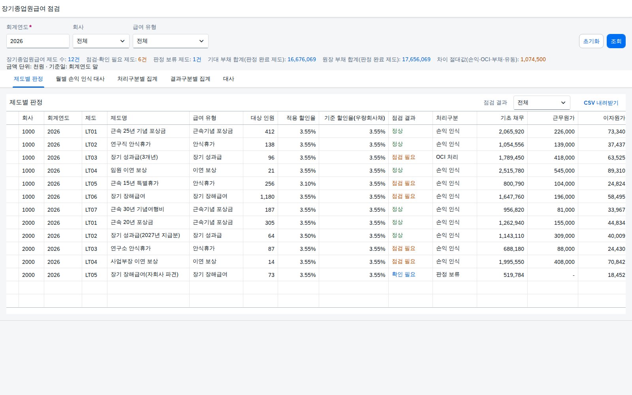632x395 pixels.
Task: Select the 사업부장 이연 보상 cell
Action: pyautogui.click(x=148, y=261)
